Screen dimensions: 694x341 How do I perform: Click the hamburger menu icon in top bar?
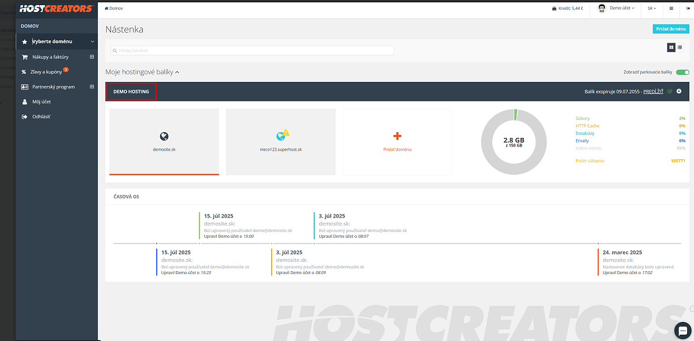pyautogui.click(x=671, y=9)
